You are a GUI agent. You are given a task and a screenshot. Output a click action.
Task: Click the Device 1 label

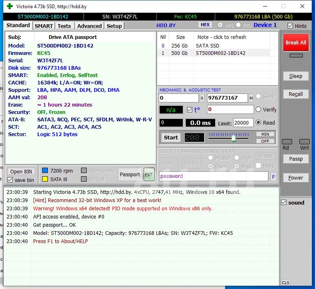(265, 25)
